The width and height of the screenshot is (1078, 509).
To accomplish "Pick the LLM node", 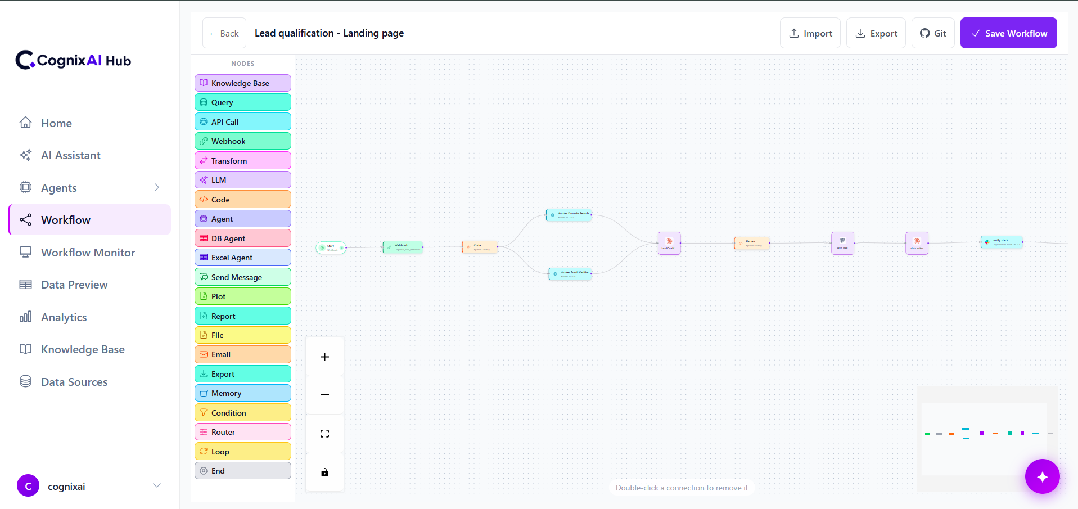I will pyautogui.click(x=243, y=180).
